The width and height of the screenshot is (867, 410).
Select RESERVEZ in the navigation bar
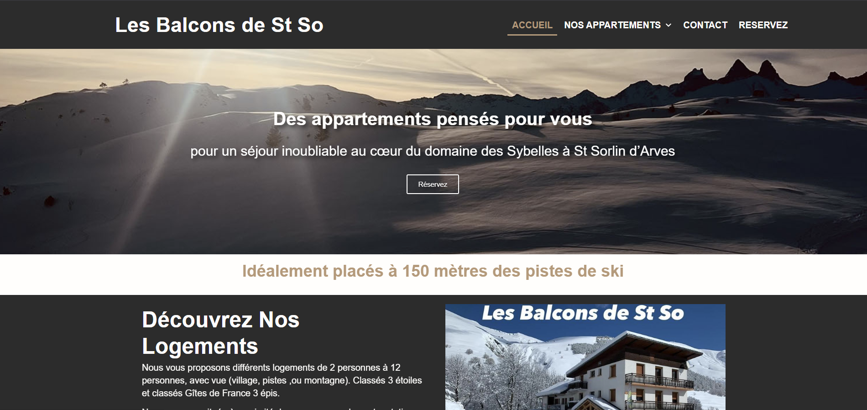763,25
